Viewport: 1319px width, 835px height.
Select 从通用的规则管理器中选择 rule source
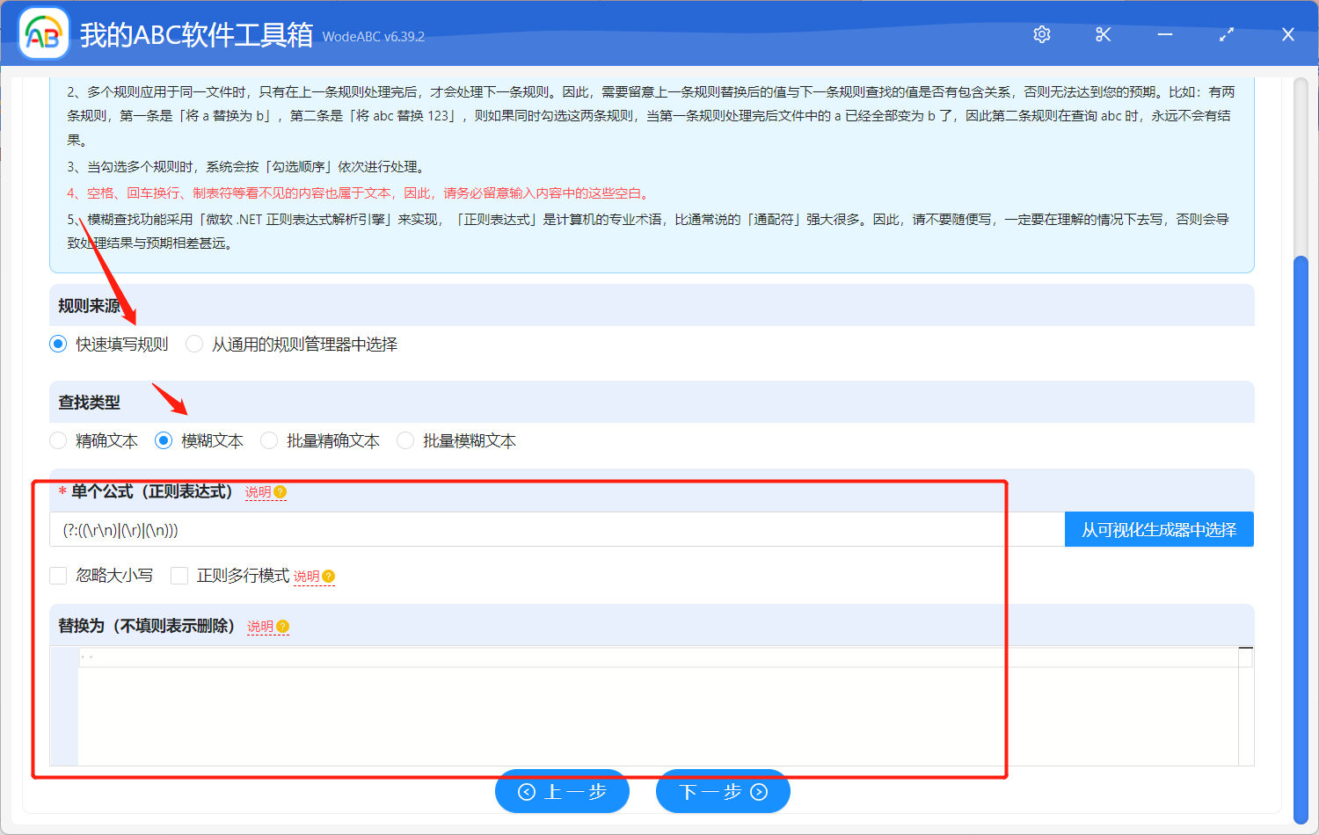(194, 344)
